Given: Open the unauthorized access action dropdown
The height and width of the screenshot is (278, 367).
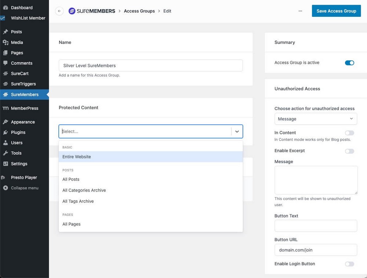Looking at the screenshot, I should 316,119.
